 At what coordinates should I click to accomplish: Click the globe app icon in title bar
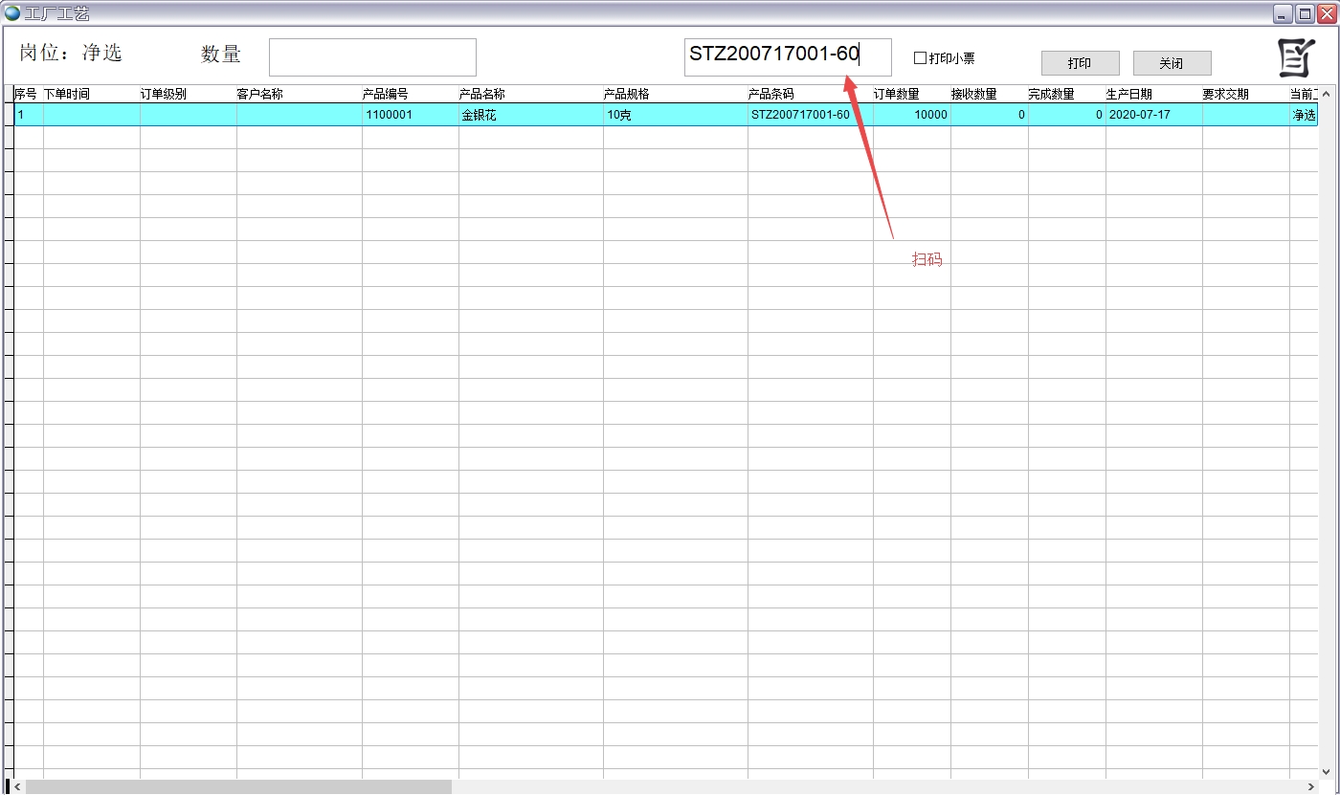[12, 13]
